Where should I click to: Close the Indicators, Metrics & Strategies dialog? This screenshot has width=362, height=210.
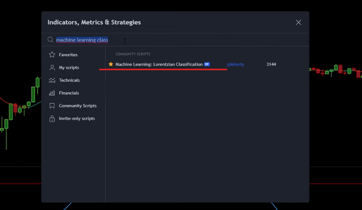click(x=299, y=22)
